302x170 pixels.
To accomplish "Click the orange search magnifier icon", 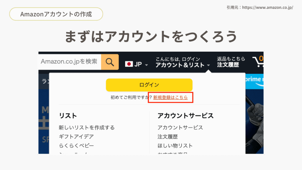I will pyautogui.click(x=110, y=62).
